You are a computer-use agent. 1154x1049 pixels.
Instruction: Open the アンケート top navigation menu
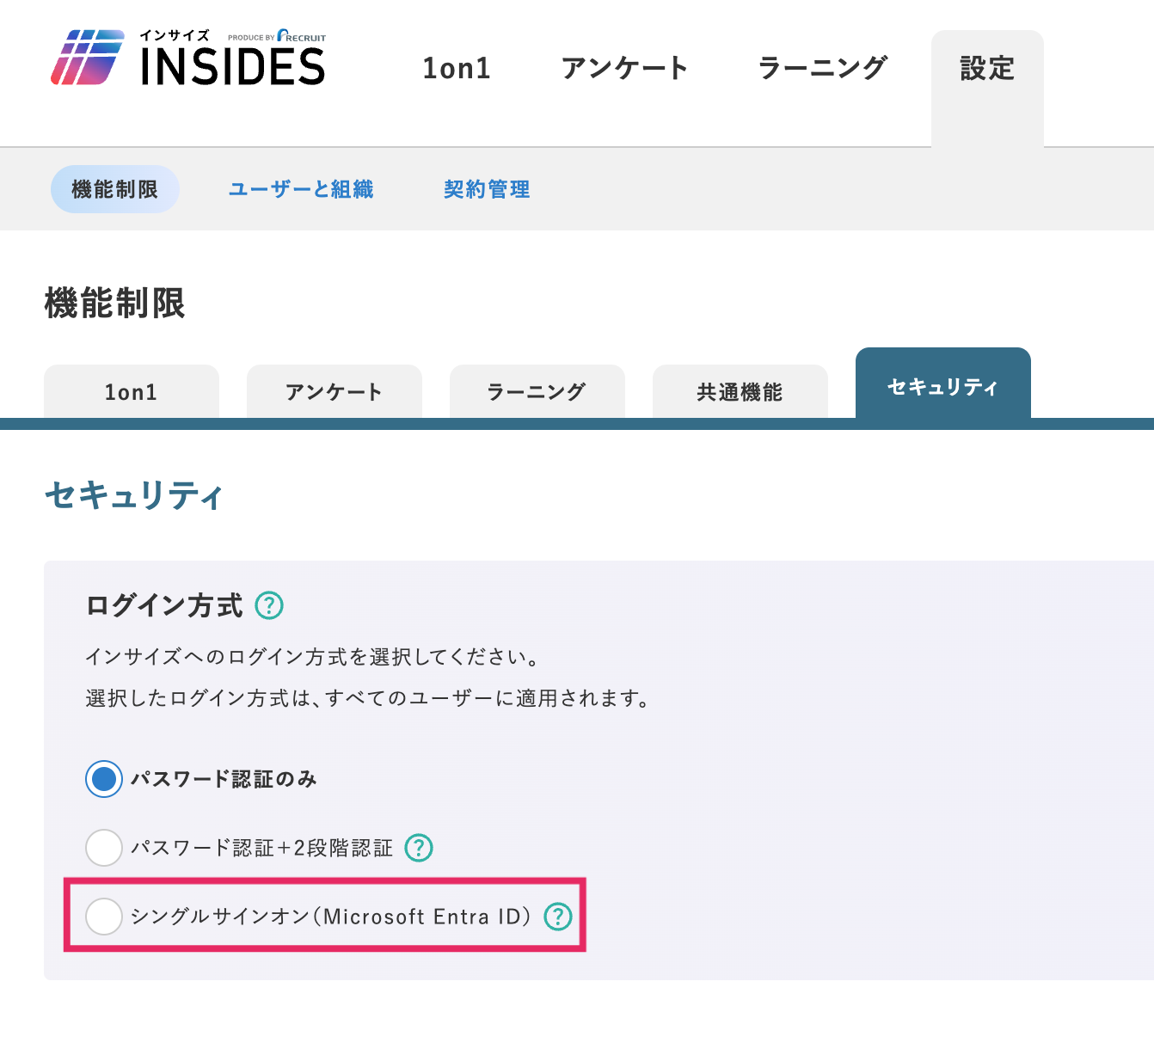624,68
